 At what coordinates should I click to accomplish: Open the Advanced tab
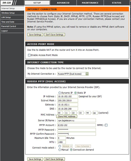(x=63, y=3)
